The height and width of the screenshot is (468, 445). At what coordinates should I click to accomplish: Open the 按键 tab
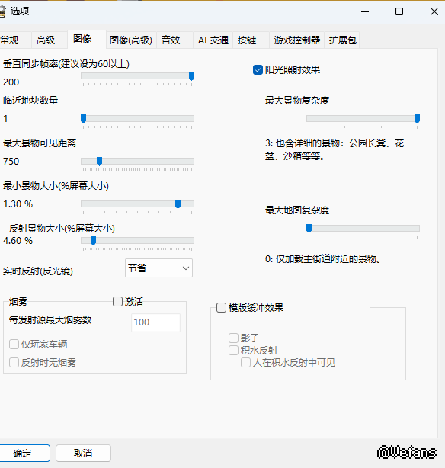coord(247,40)
